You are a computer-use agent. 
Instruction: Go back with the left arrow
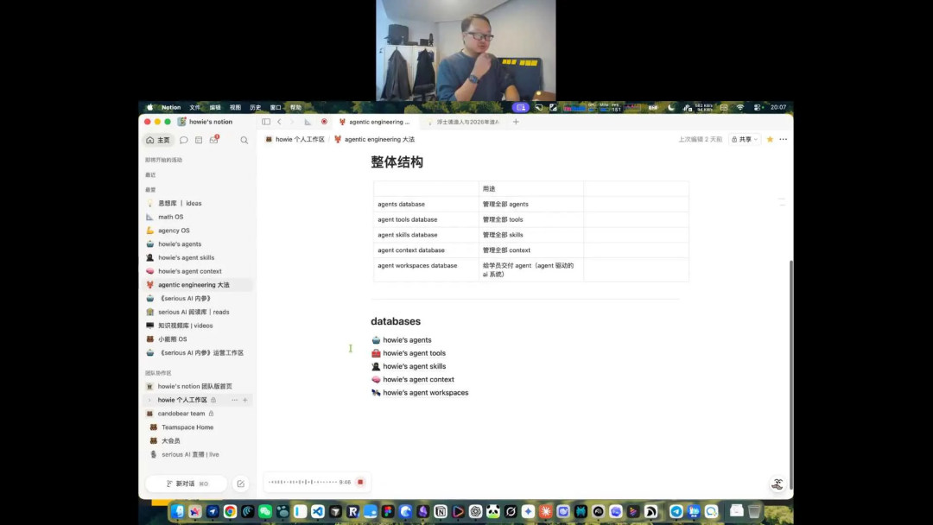(x=279, y=122)
